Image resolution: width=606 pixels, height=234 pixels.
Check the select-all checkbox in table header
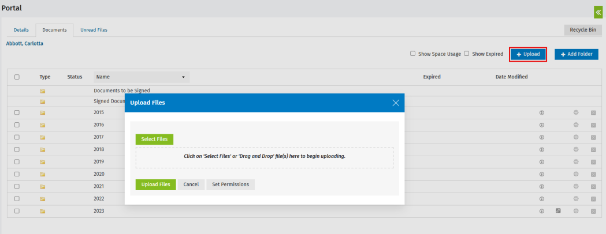click(x=17, y=77)
